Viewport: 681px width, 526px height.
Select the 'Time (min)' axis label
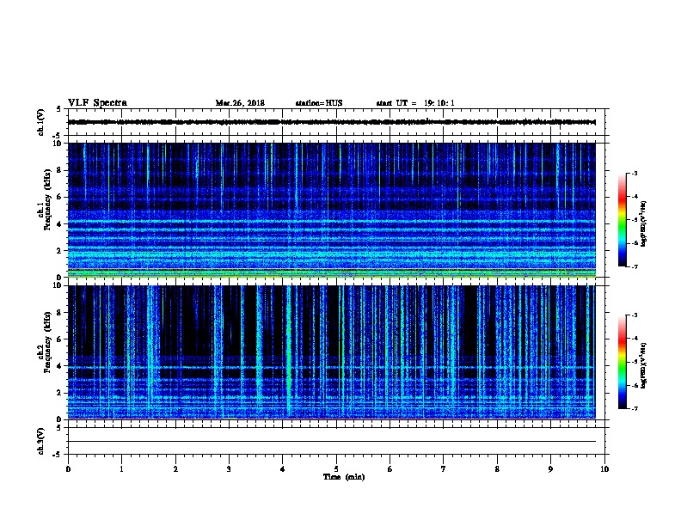pos(344,477)
